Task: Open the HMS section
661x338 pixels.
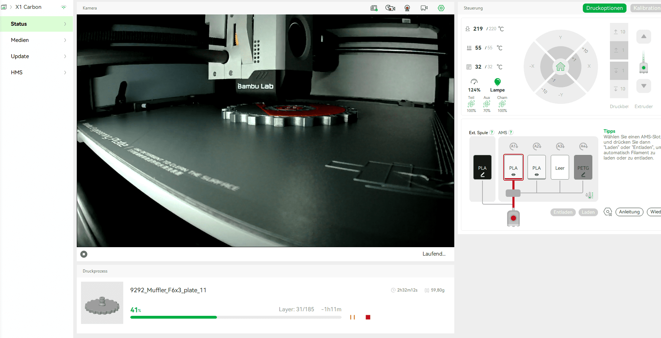Action: coord(37,73)
